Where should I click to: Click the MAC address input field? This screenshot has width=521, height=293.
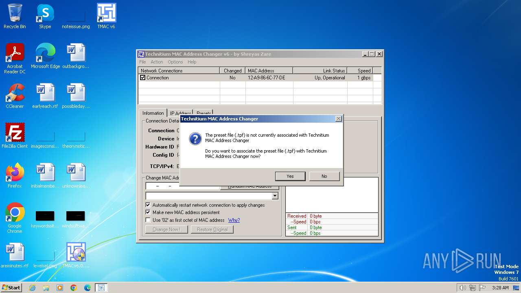coord(182,186)
